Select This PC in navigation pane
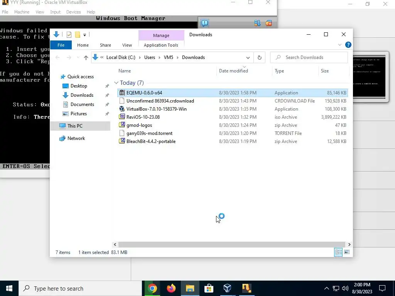Viewport: 395px width, 296px height. pyautogui.click(x=80, y=126)
